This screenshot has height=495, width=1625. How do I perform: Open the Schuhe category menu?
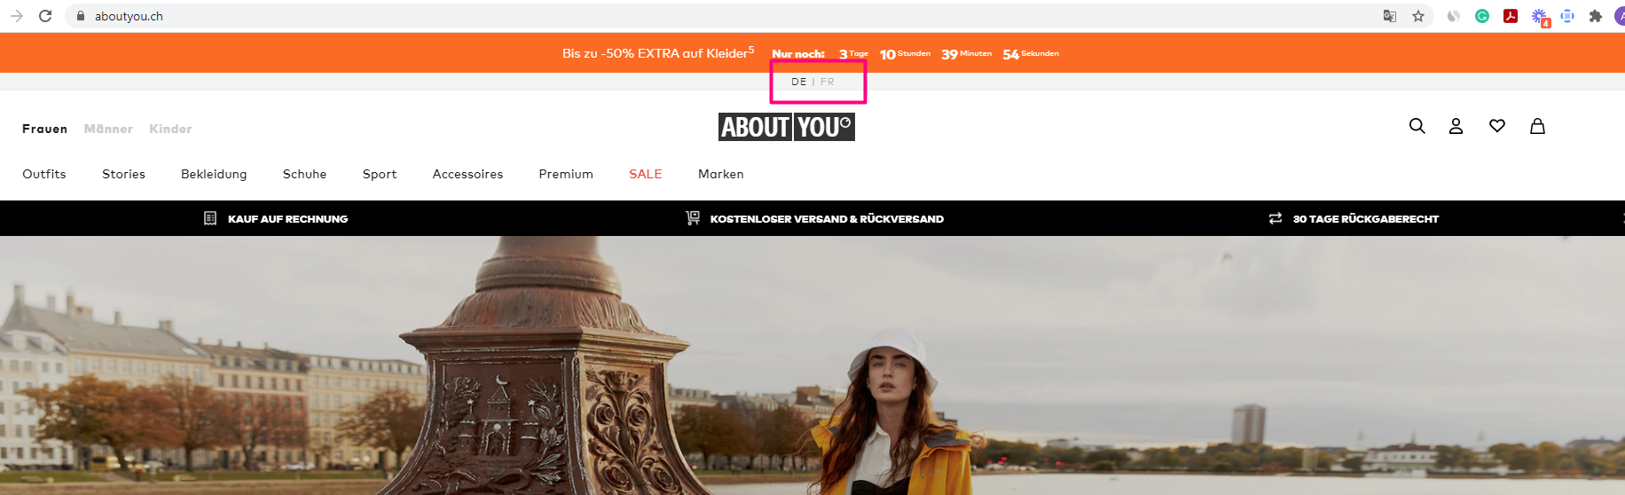click(x=304, y=174)
